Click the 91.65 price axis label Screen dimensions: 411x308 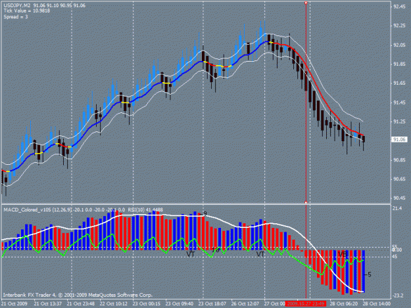[399, 83]
